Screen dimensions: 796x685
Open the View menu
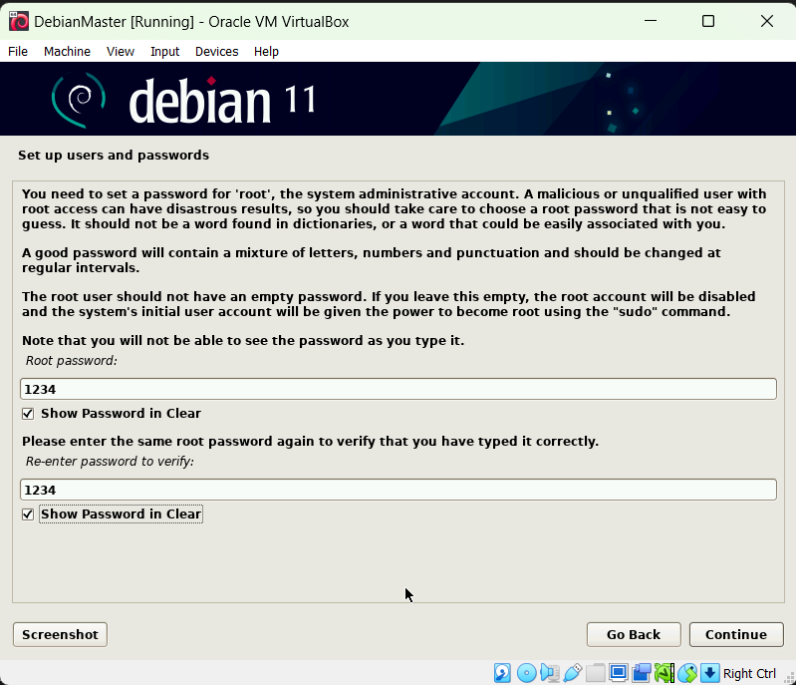coord(121,51)
